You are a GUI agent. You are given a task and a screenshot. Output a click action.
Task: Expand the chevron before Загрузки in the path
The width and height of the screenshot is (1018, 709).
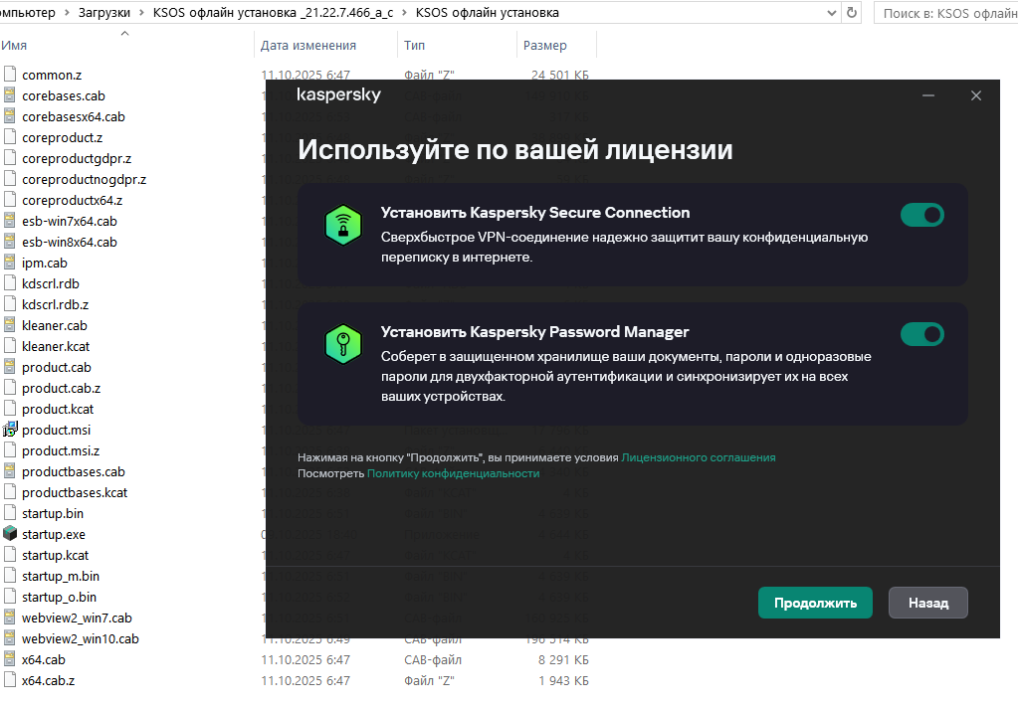67,13
